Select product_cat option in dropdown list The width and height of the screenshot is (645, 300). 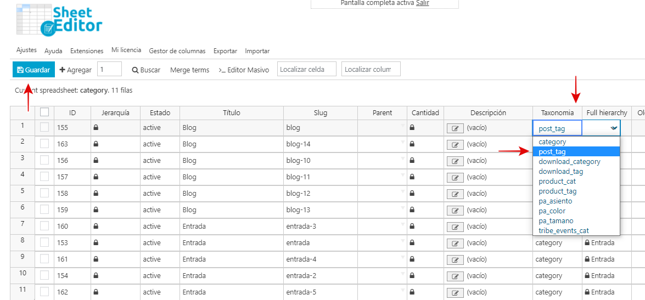point(557,182)
